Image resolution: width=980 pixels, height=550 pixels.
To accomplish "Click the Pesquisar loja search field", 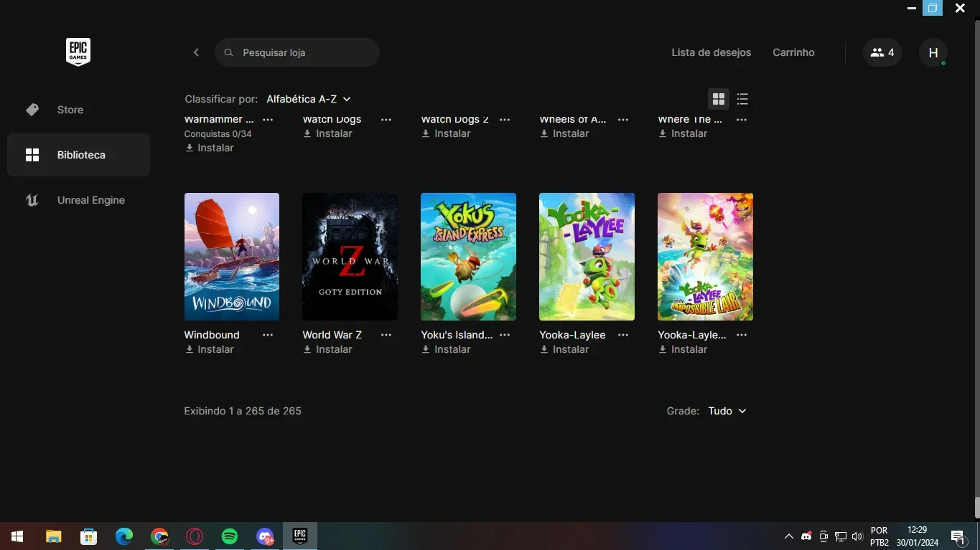I will pyautogui.click(x=297, y=52).
